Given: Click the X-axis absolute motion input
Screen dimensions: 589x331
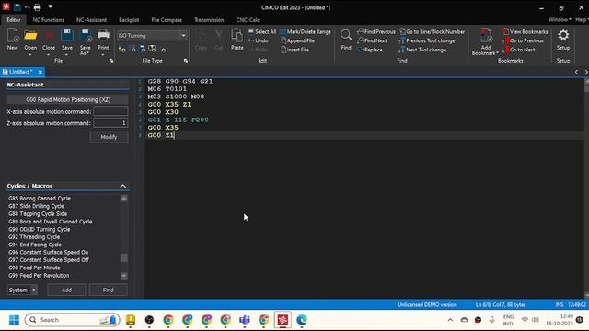Looking at the screenshot, I should click(110, 111).
